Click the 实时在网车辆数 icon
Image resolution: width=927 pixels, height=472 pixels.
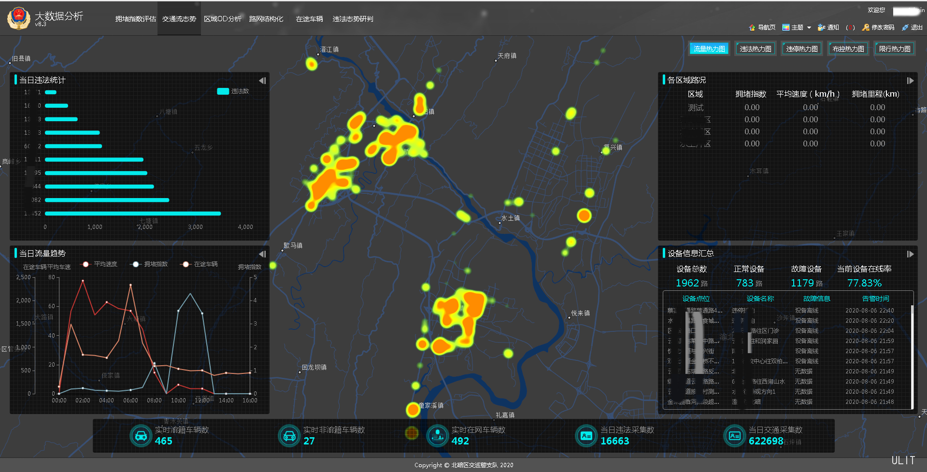click(x=438, y=436)
